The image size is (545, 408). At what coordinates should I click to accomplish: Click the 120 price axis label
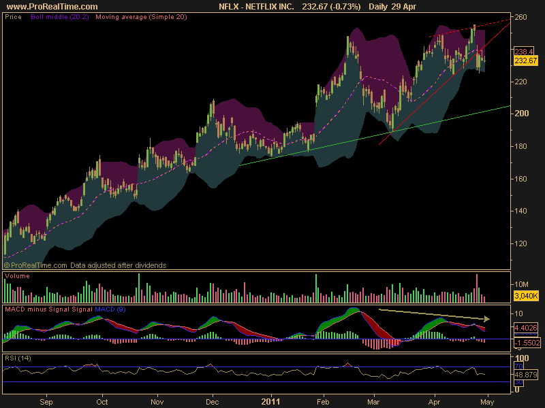pos(521,243)
